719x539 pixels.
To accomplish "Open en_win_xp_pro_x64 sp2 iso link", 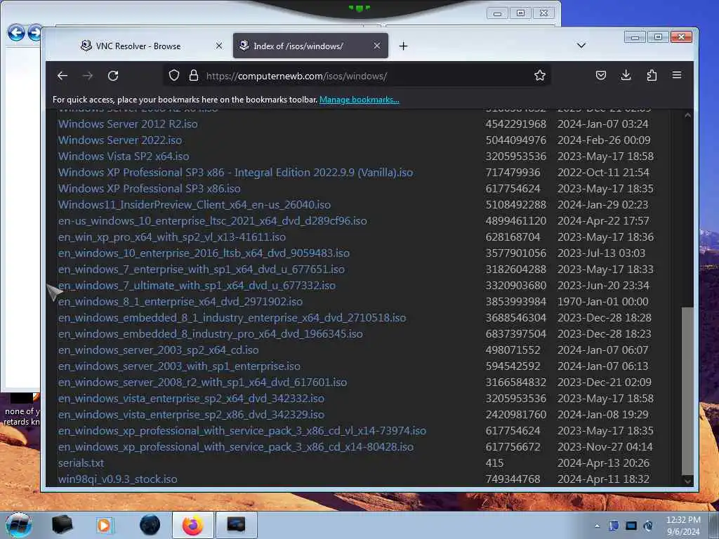I will pyautogui.click(x=172, y=237).
